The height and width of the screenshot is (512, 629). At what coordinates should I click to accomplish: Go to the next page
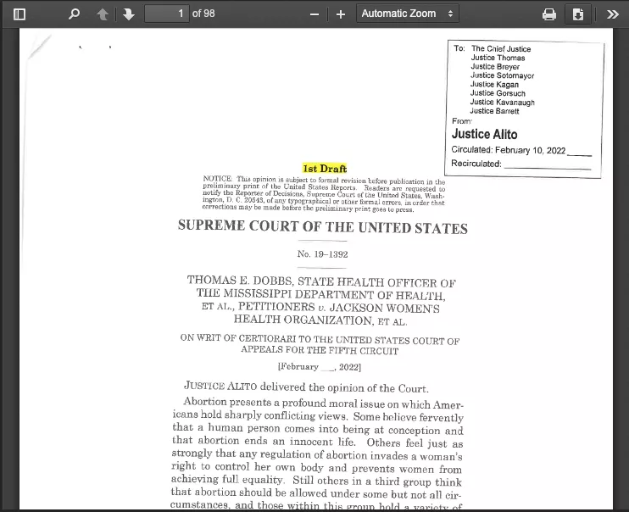point(128,14)
